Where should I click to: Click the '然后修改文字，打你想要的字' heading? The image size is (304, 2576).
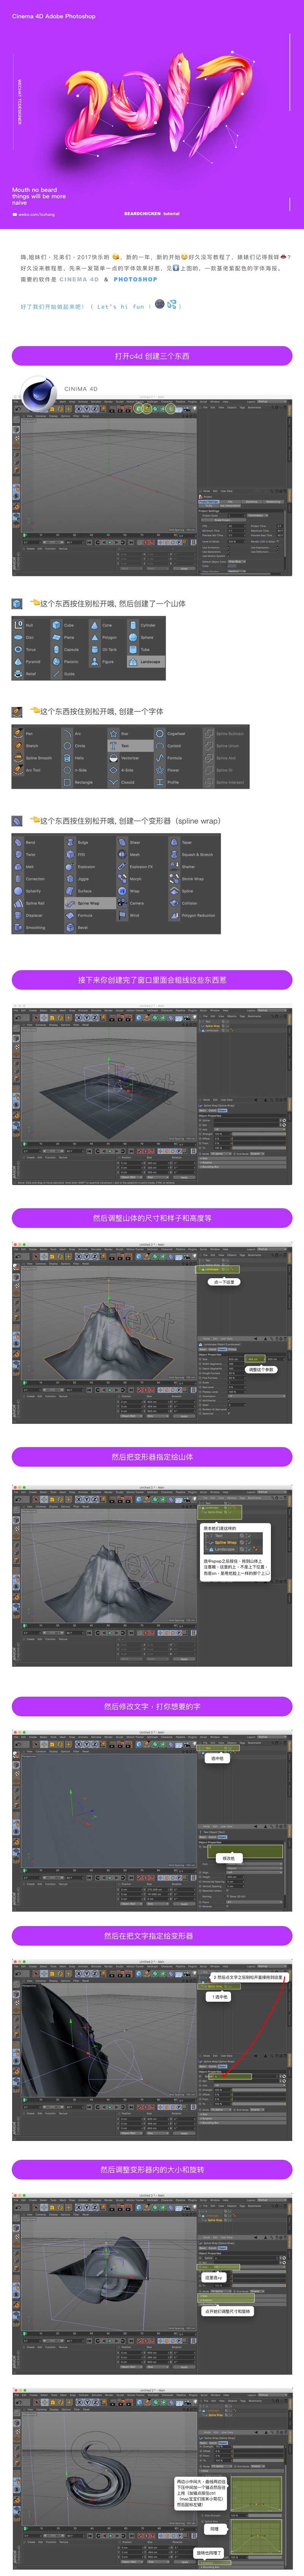152,1706
